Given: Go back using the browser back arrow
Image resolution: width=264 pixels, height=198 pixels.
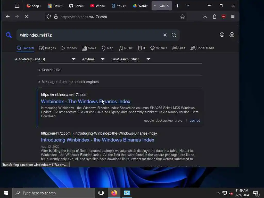Looking at the screenshot, I should tap(8, 17).
